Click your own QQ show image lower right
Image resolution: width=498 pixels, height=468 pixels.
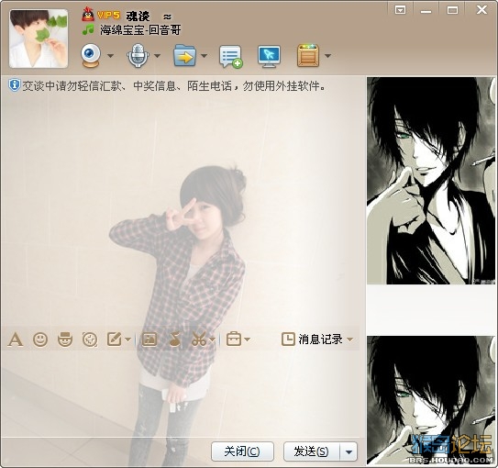click(431, 400)
